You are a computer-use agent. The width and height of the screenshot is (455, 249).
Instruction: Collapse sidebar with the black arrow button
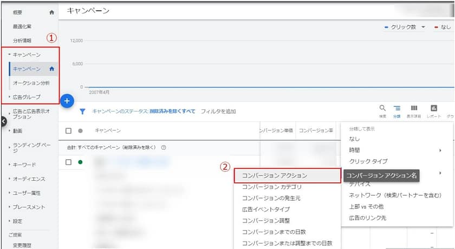pyautogui.click(x=3, y=121)
